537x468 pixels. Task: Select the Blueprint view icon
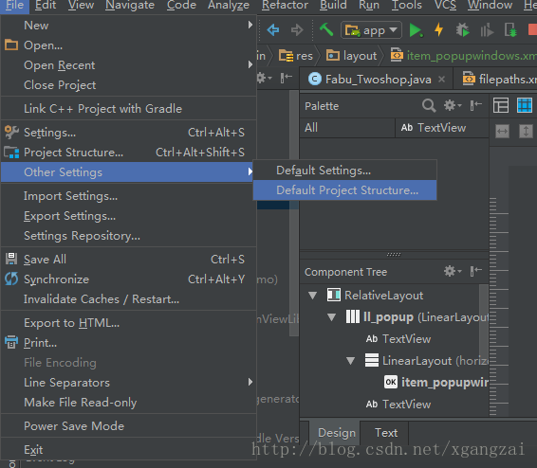click(525, 105)
